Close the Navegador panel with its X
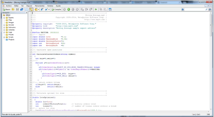The image size is (214, 117). tap(26, 13)
